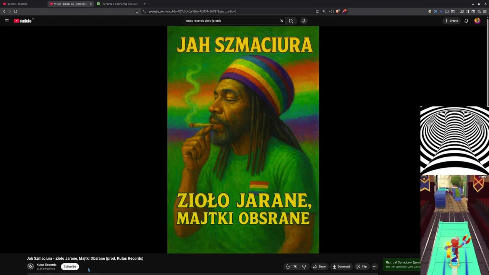Start voice search with the microphone
The image size is (489, 275).
coord(304,21)
